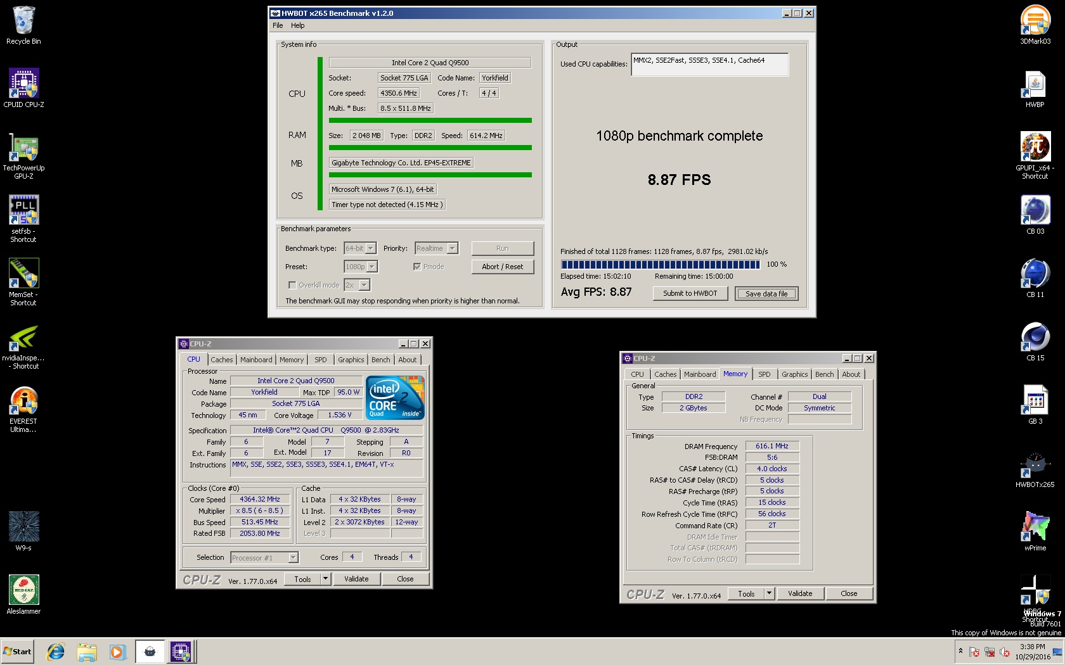Select Graphics tab in left CPU-Z
The height and width of the screenshot is (665, 1065).
tap(351, 360)
